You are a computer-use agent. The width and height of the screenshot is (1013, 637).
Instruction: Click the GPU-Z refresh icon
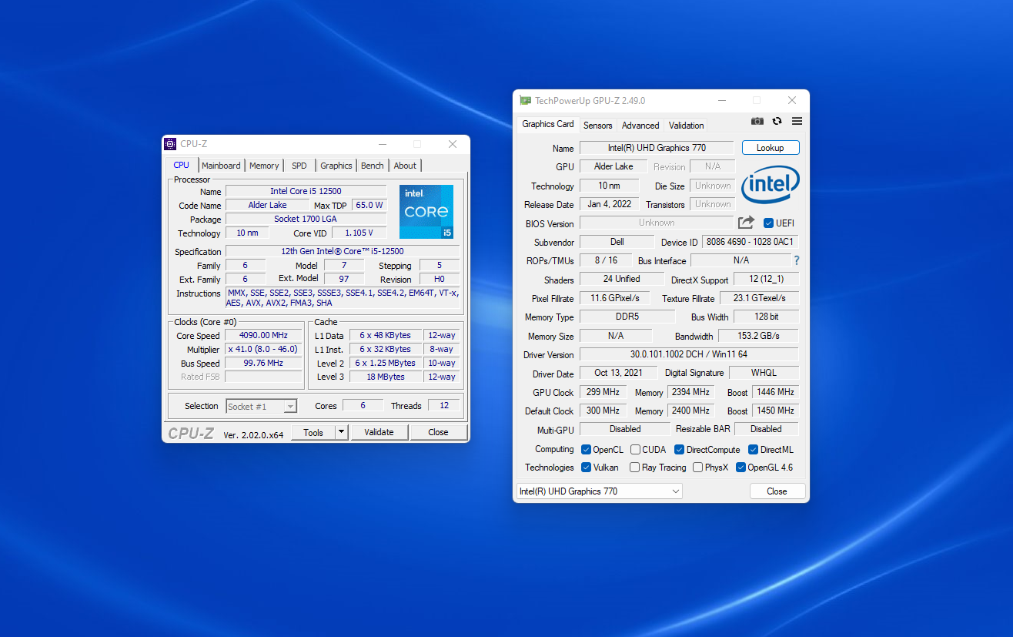777,121
